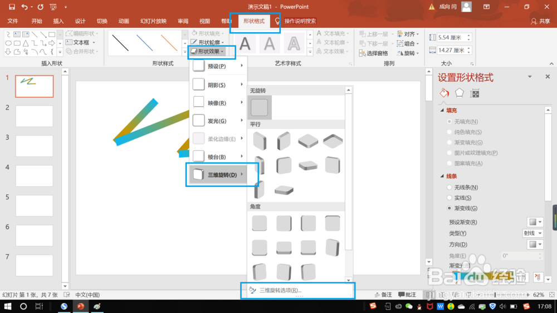
Task: Open the Fill & Line bucket tab
Action: [x=444, y=93]
